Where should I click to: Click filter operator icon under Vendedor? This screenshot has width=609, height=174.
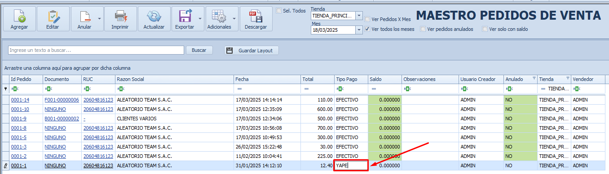pos(576,89)
